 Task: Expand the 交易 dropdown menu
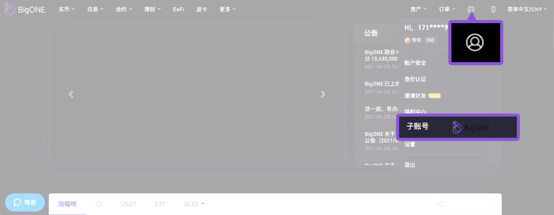tap(95, 9)
